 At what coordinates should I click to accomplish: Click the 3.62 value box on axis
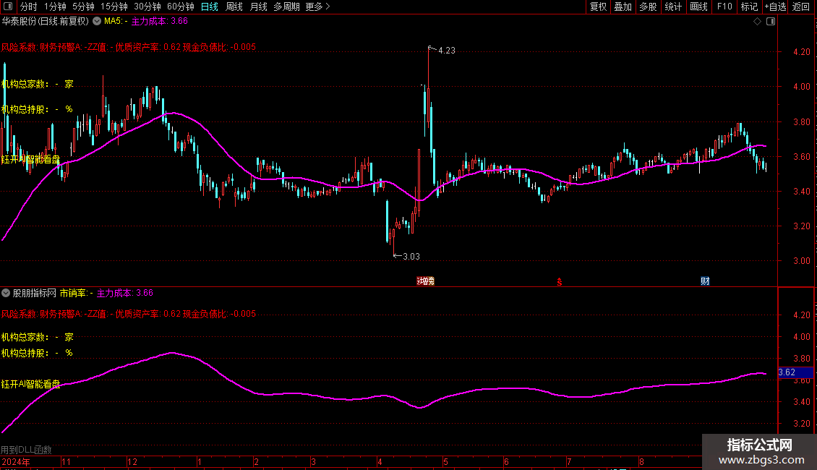[795, 372]
